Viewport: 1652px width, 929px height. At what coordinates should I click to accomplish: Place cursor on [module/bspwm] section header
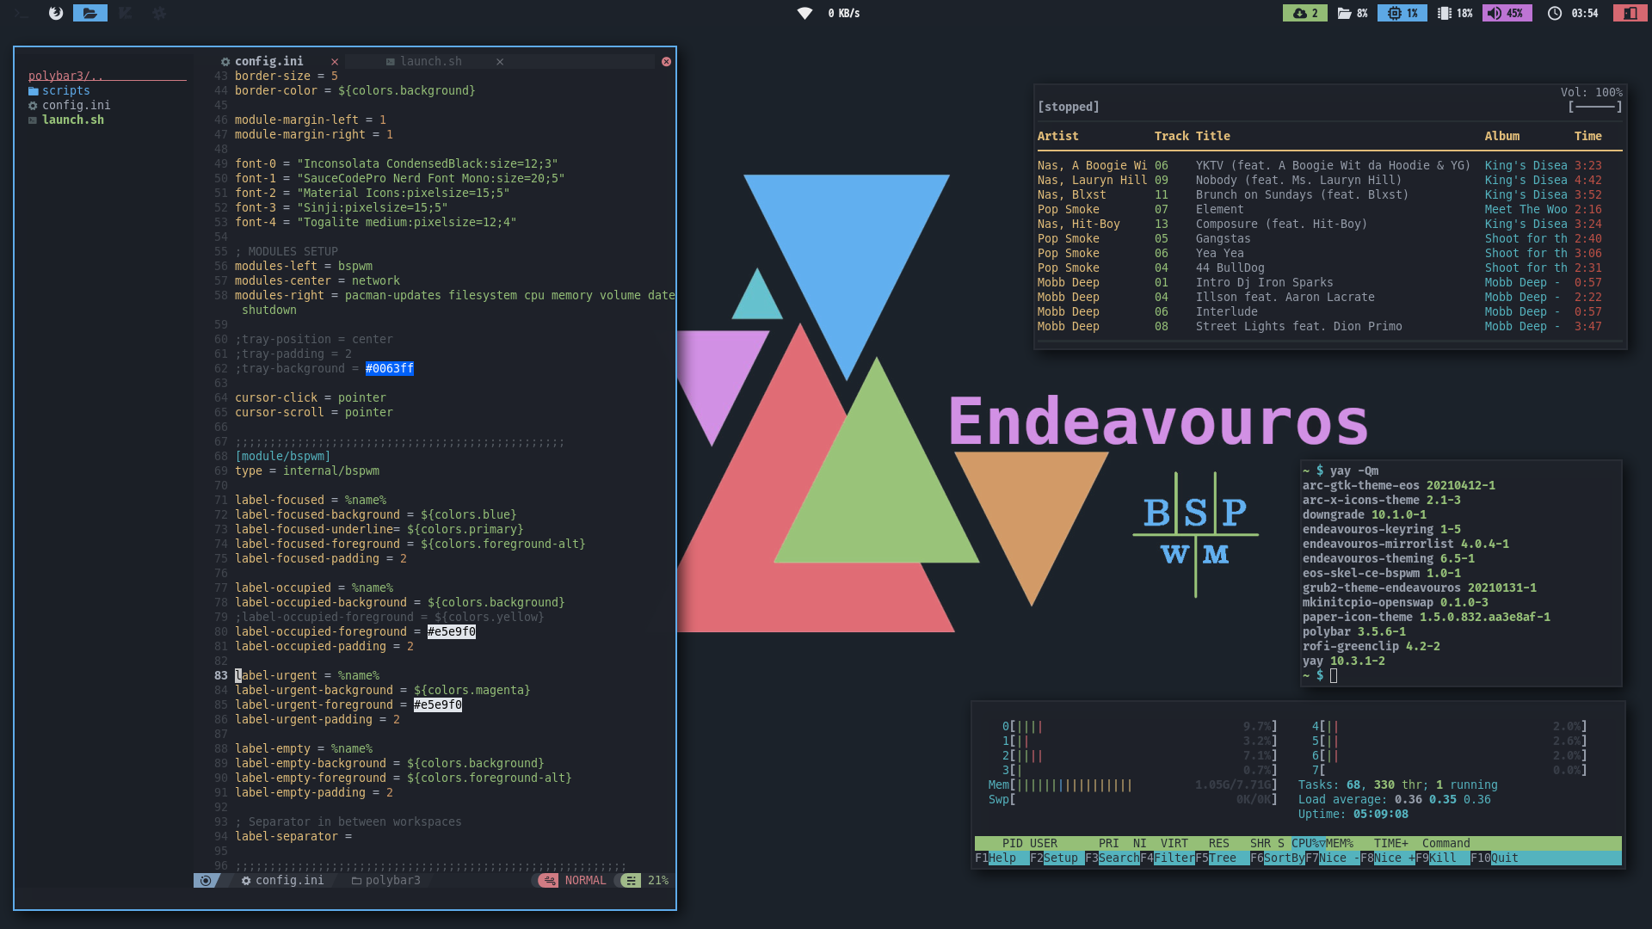[x=283, y=456]
